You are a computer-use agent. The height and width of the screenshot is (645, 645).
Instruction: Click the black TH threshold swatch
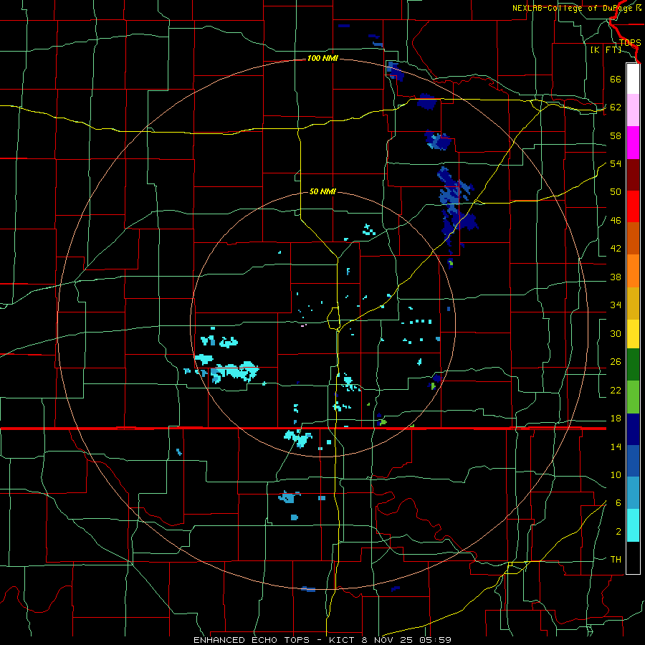click(633, 558)
